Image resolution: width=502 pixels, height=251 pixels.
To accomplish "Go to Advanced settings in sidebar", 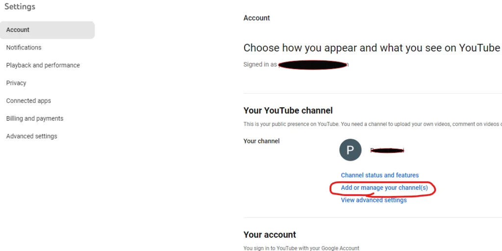I will click(x=31, y=136).
